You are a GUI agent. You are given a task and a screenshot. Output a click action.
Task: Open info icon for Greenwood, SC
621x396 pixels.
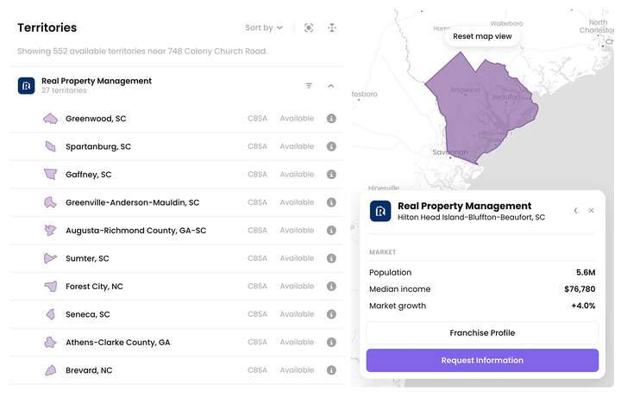click(331, 119)
